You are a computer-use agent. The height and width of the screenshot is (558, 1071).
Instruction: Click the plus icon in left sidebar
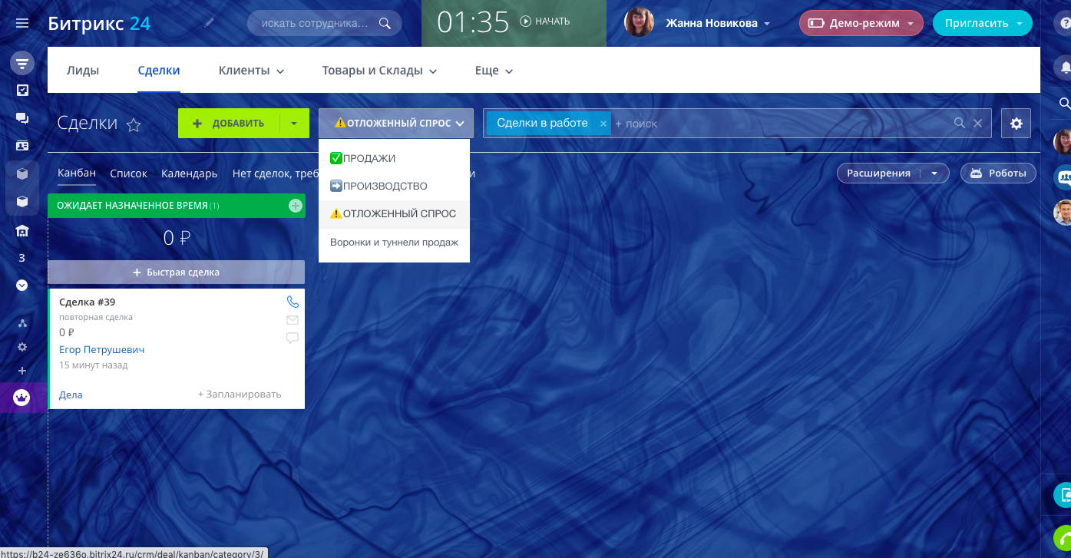[x=22, y=371]
